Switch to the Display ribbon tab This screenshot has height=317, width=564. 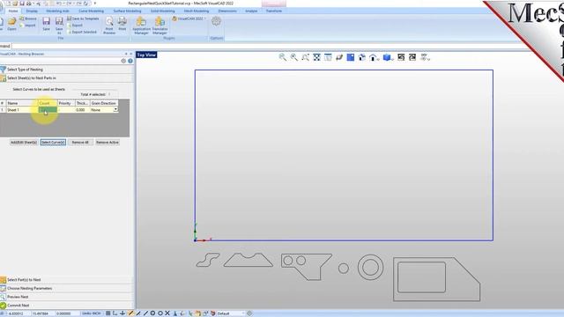(32, 11)
